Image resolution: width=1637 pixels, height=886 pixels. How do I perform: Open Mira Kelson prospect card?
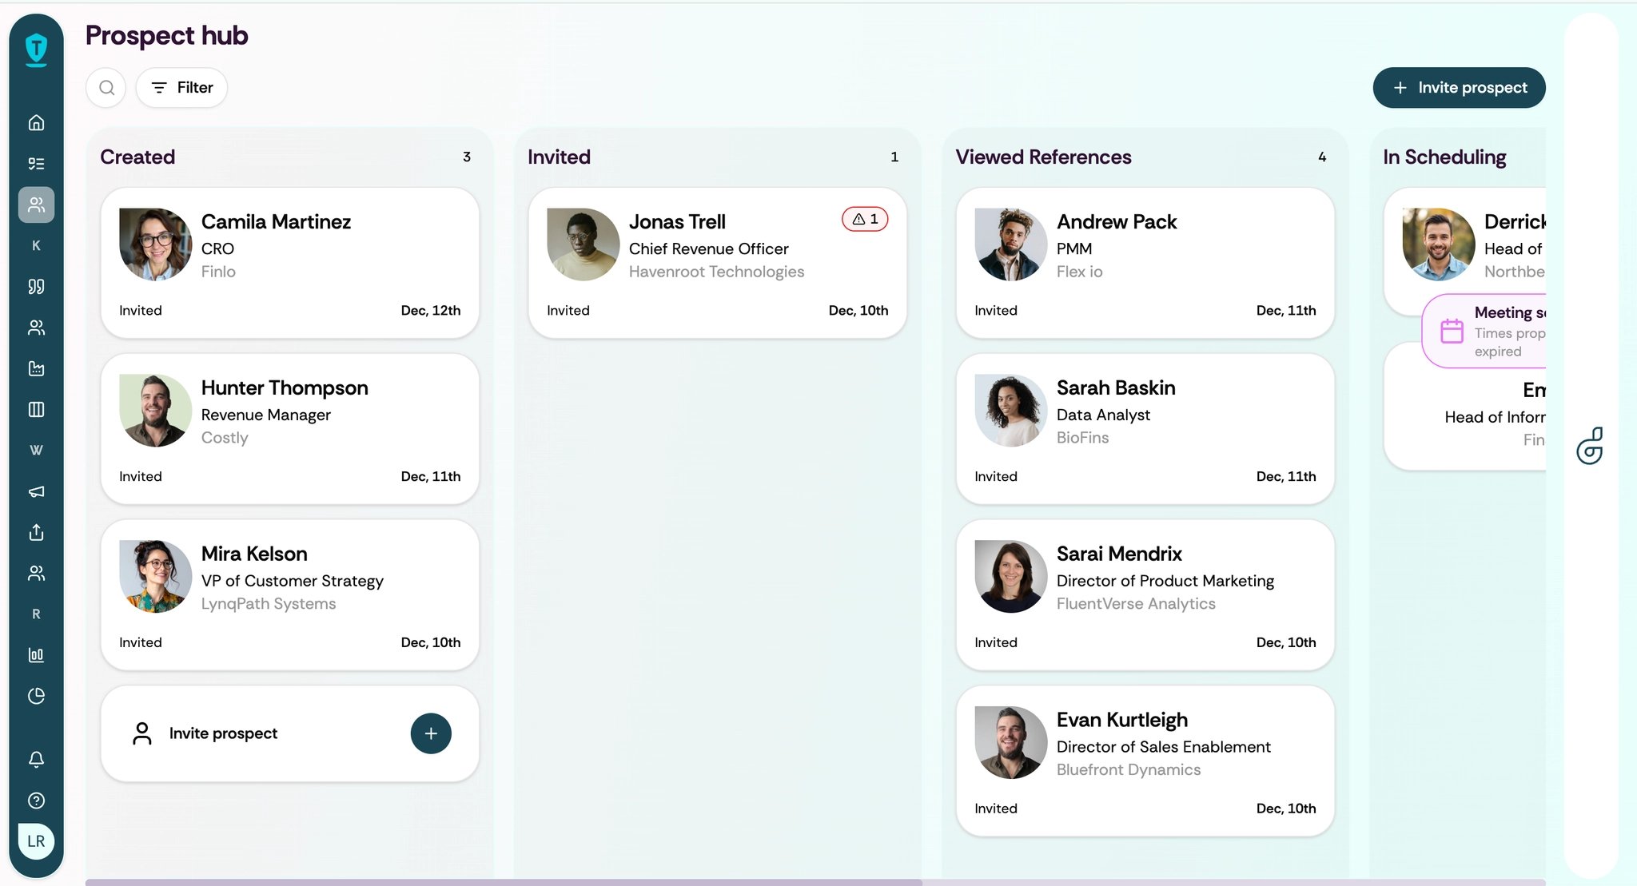coord(290,595)
